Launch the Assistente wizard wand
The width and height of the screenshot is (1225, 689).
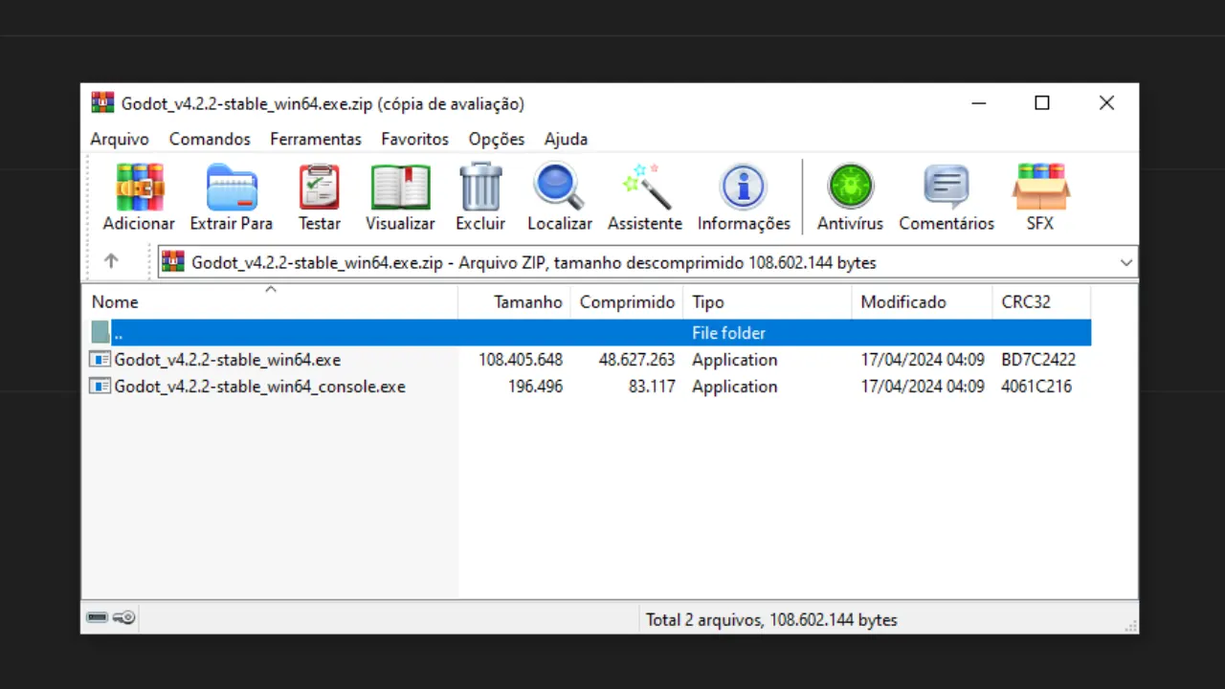[x=645, y=187]
